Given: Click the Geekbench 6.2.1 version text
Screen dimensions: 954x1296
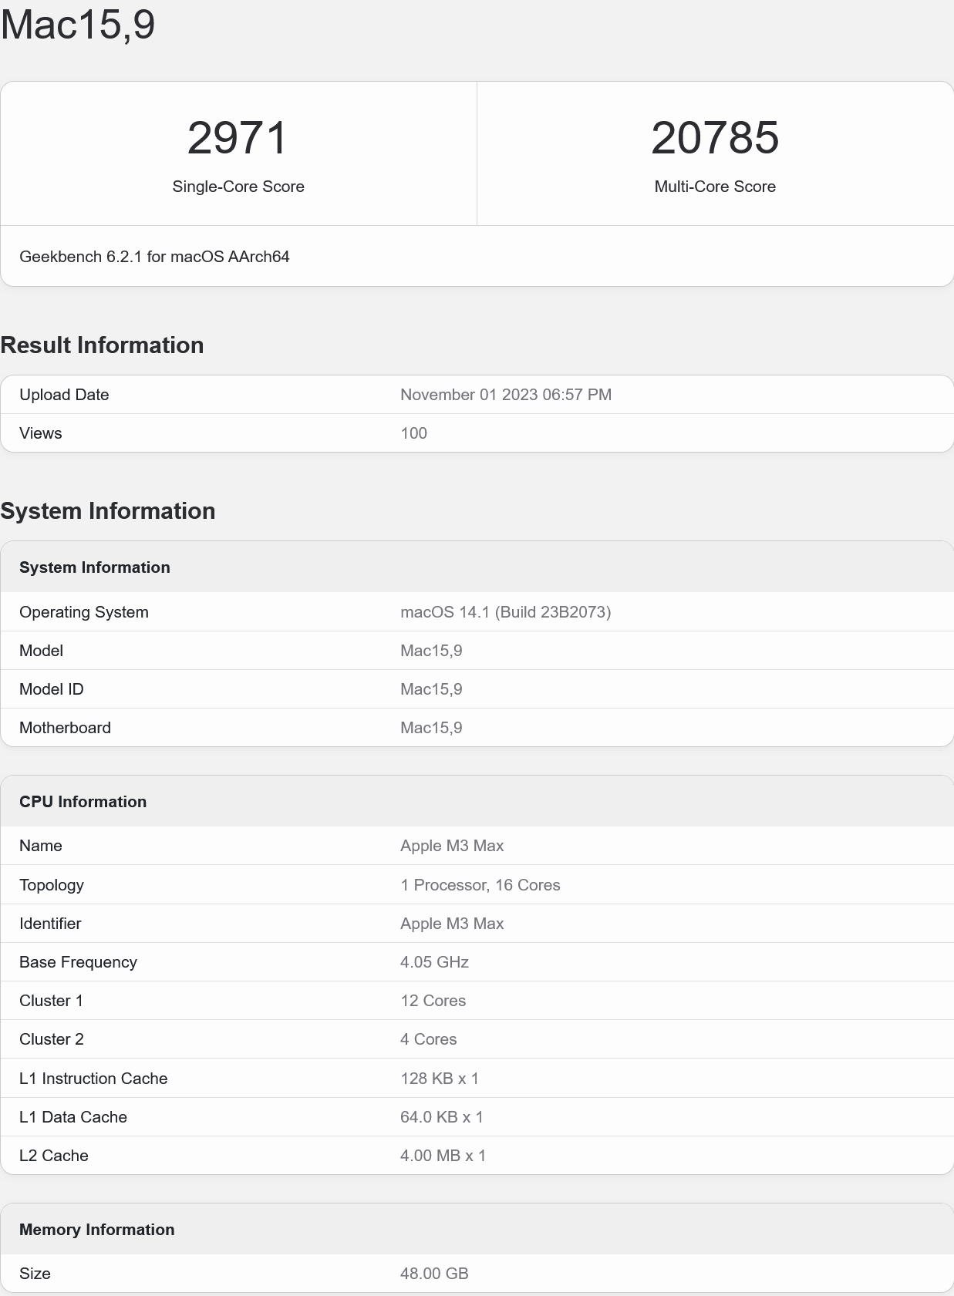Looking at the screenshot, I should [x=154, y=257].
